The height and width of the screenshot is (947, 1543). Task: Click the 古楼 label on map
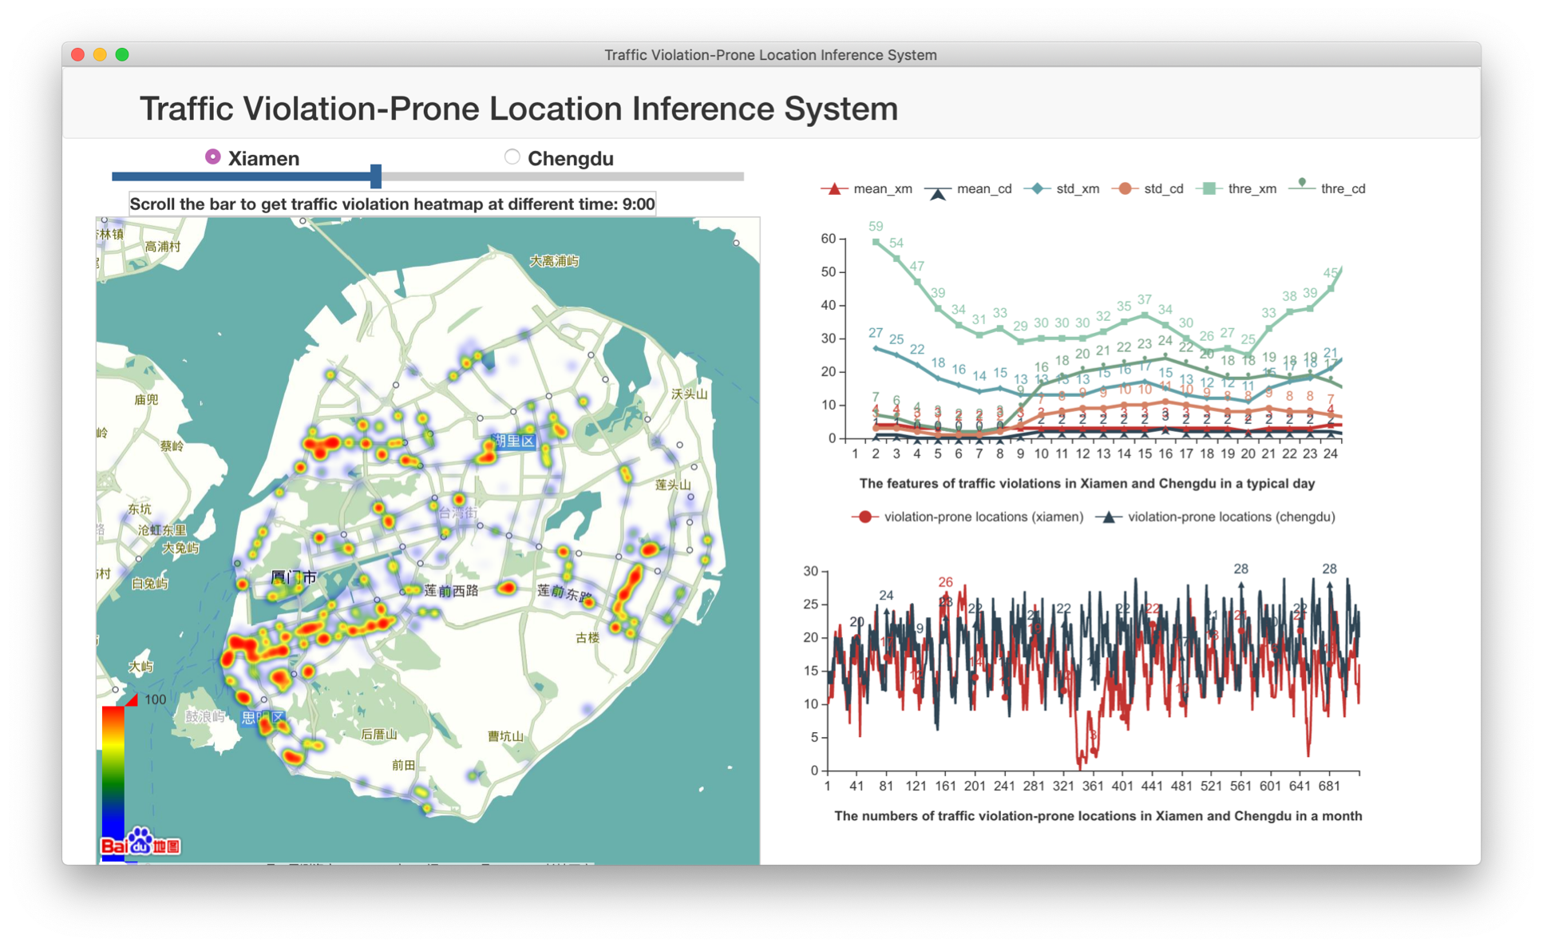pos(588,637)
